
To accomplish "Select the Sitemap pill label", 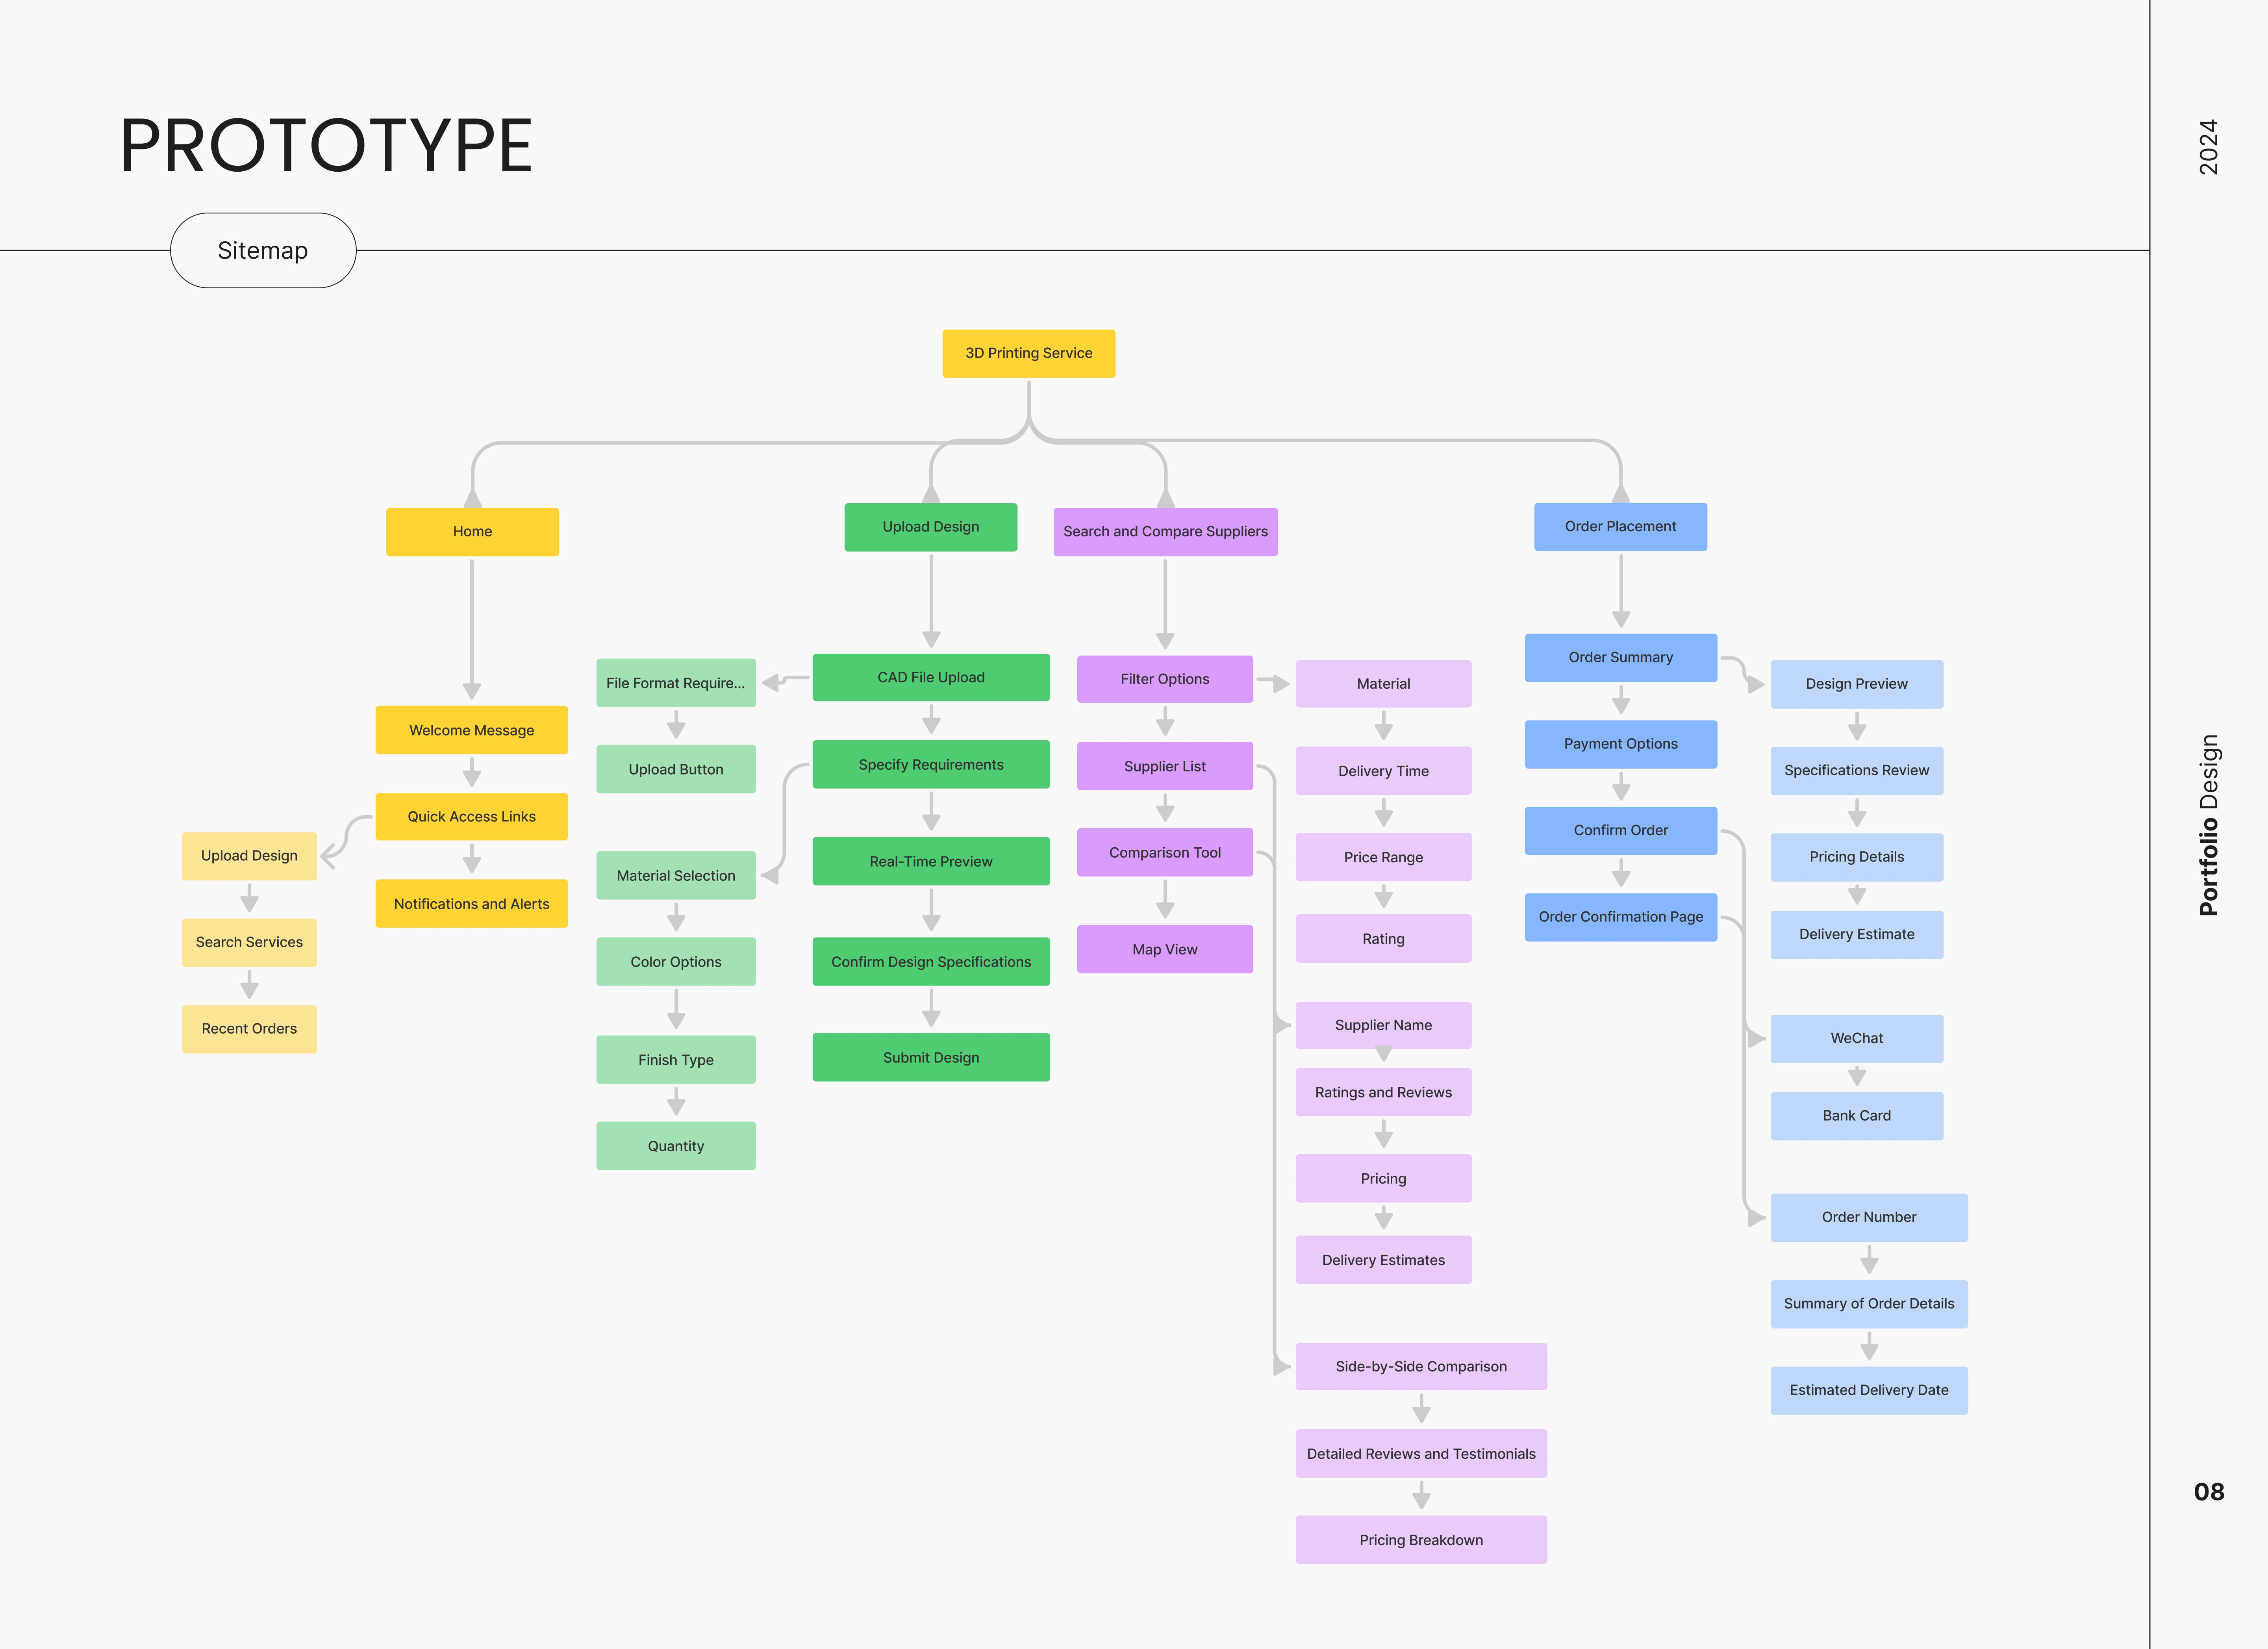I will 263,250.
